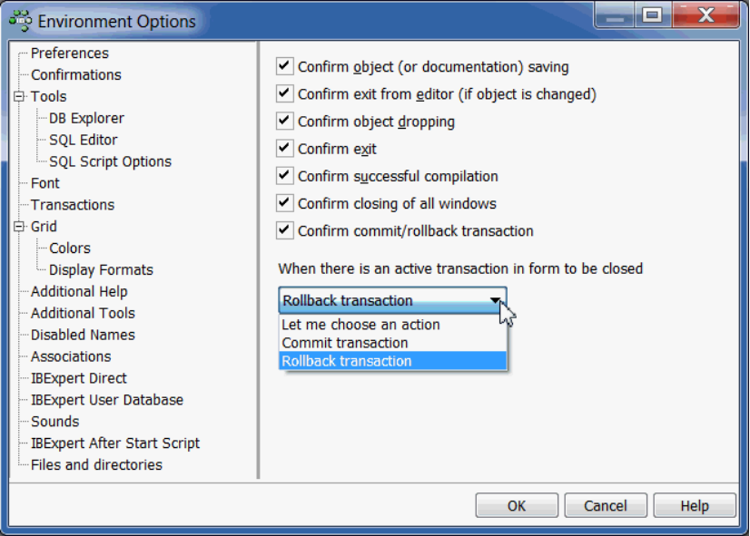Toggle Confirm commit/rollback transaction checkbox
The height and width of the screenshot is (536, 750).
285,230
